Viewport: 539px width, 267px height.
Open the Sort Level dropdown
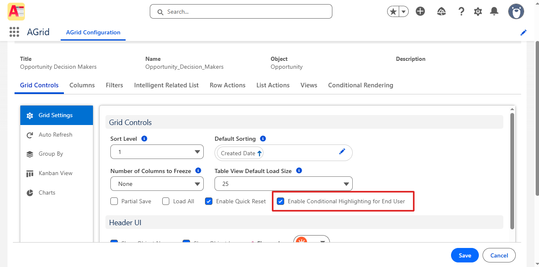pyautogui.click(x=157, y=152)
